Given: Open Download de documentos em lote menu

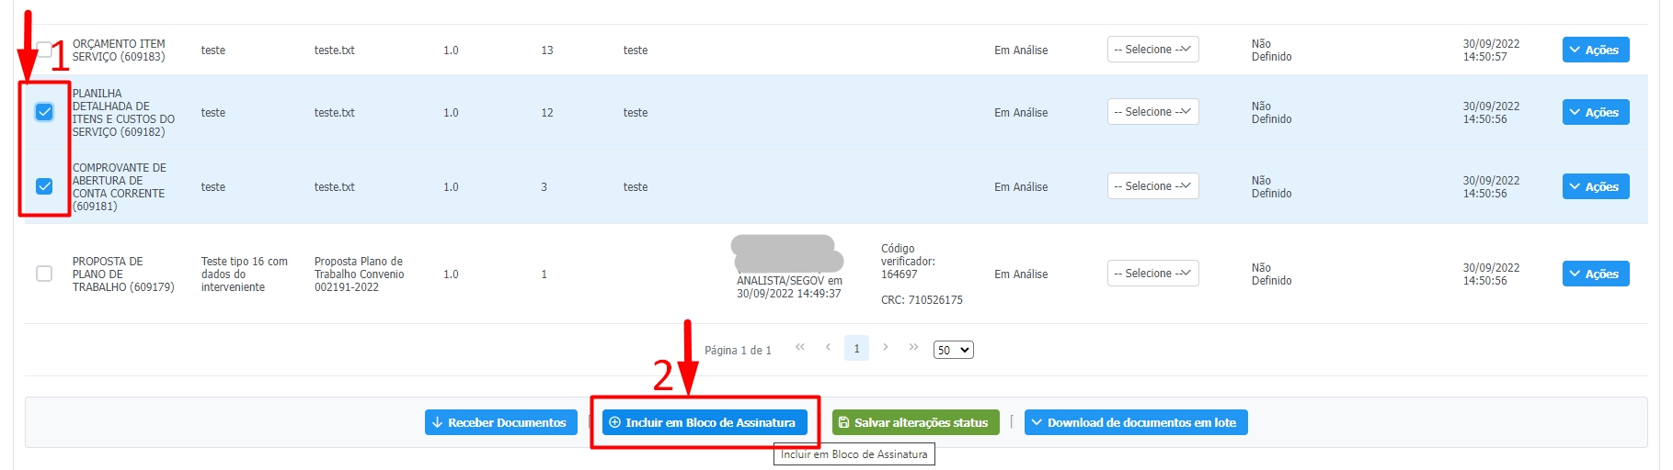Looking at the screenshot, I should coord(1135,422).
